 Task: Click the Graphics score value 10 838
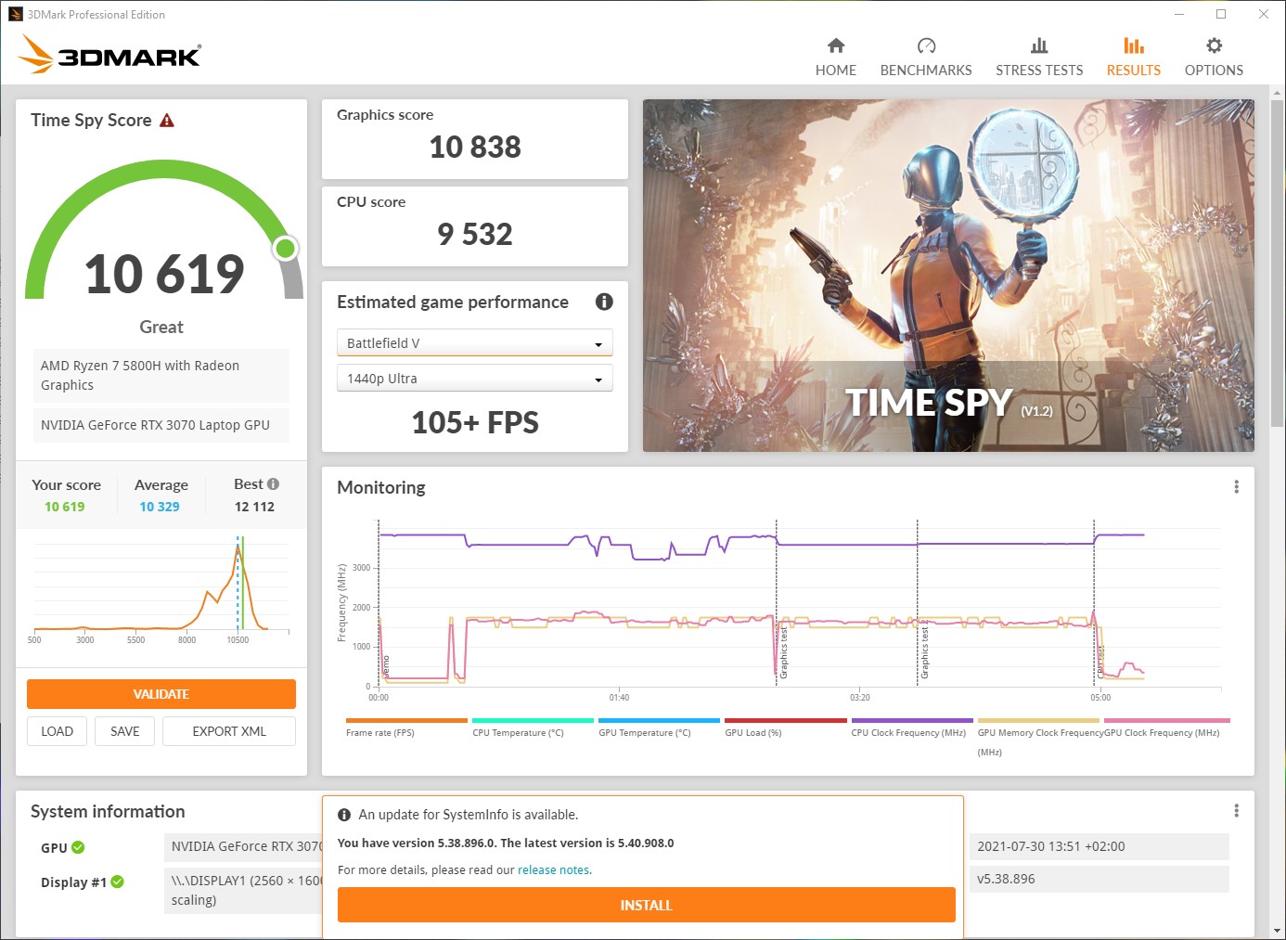[475, 147]
